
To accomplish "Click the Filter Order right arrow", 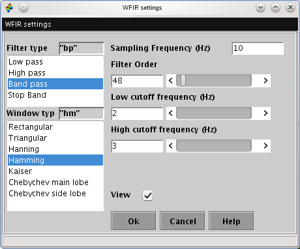I will 265,81.
